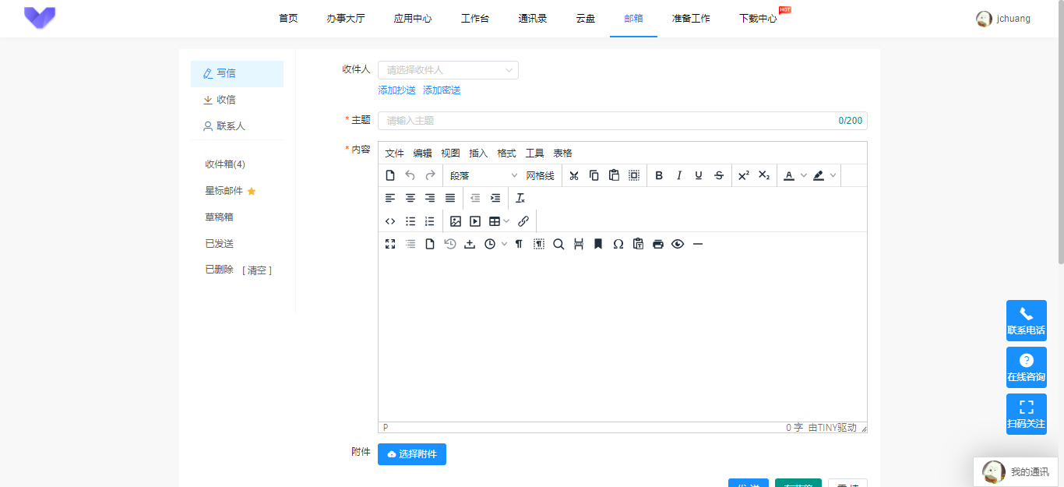Toggle bold formatting in editor toolbar
This screenshot has width=1064, height=487.
[x=659, y=175]
